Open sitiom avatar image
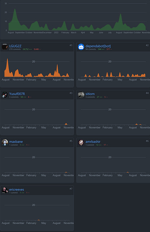 point(81,95)
